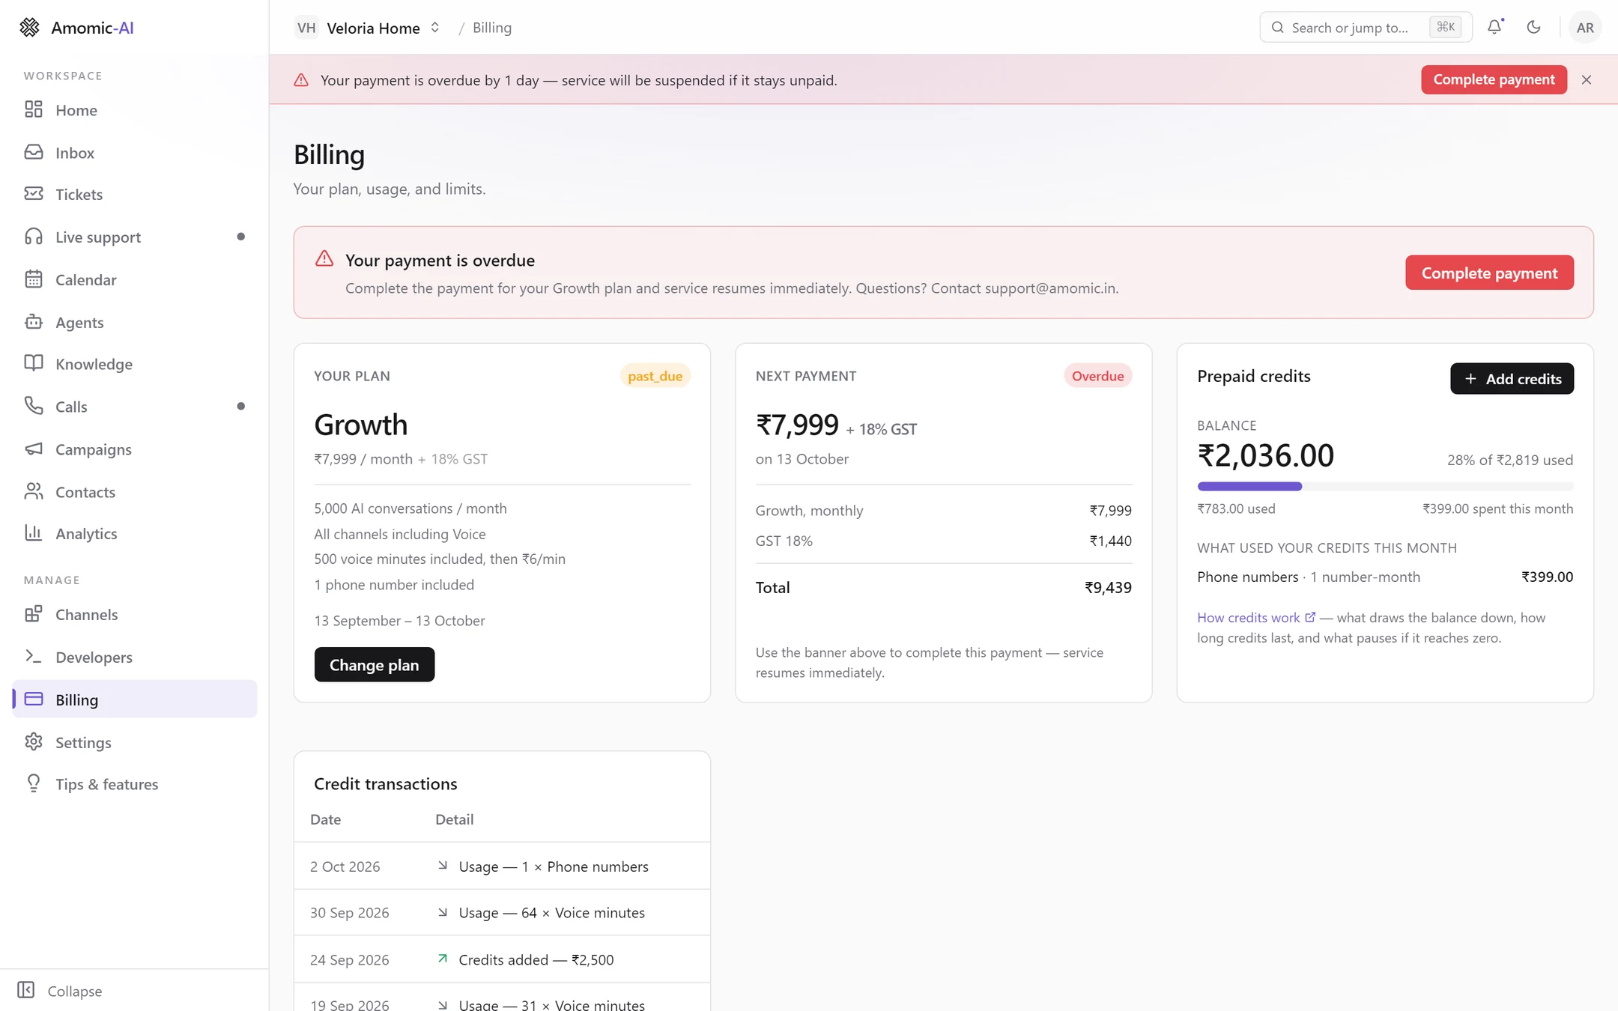Open Channels under Manage
1618x1011 pixels.
click(135, 615)
